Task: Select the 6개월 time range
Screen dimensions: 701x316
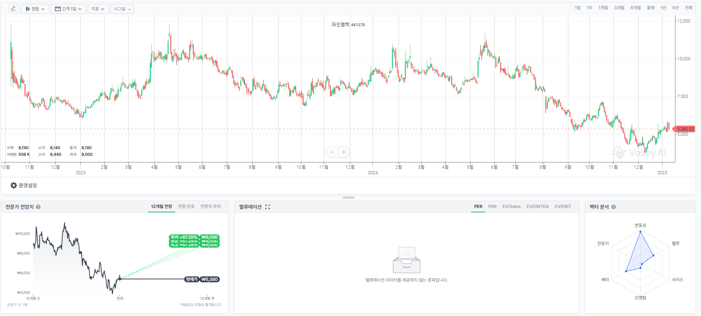Action: (x=635, y=8)
